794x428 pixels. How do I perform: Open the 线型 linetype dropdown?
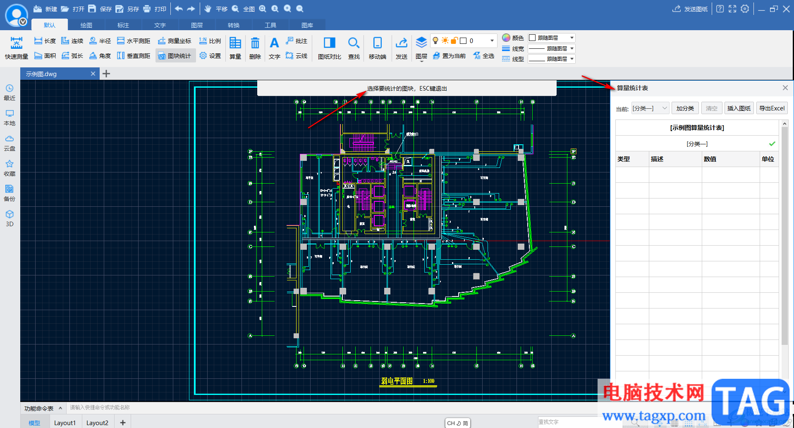tap(551, 59)
